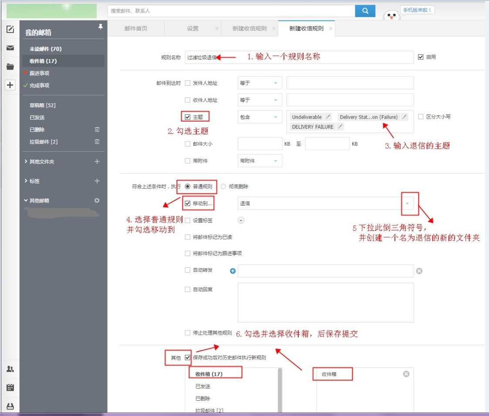Viewport: 489px width, 416px height.
Task: Switch to the 设置 tab
Action: (192, 29)
